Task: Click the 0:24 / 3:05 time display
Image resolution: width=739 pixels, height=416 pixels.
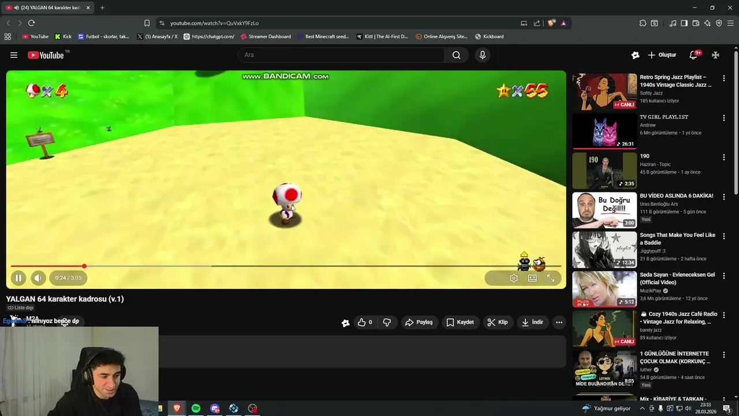Action: [68, 278]
